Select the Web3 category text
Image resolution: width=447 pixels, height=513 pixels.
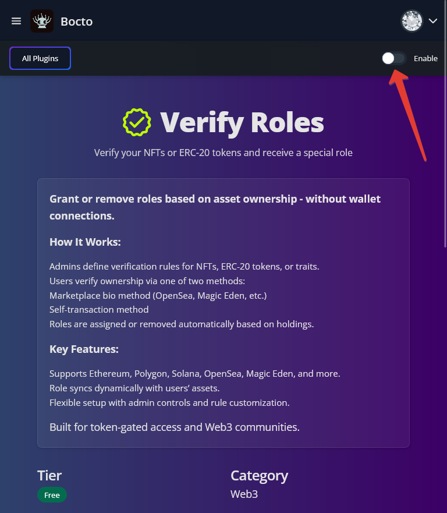244,494
